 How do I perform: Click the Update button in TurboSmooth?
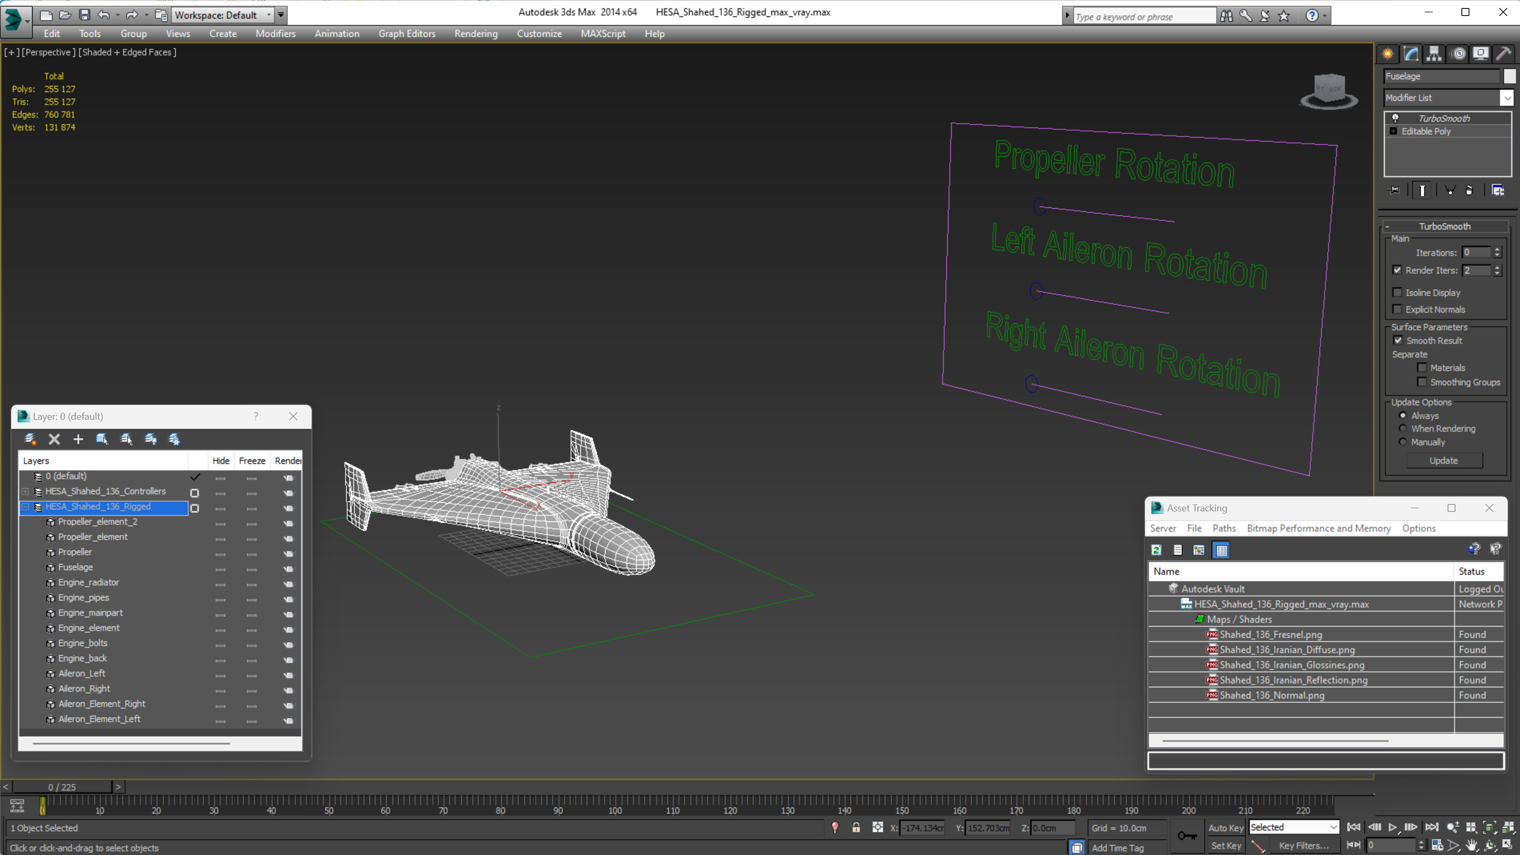click(x=1443, y=460)
